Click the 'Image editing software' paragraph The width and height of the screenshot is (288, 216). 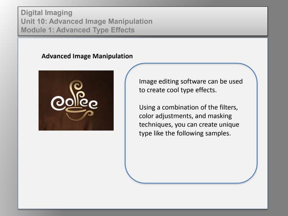click(x=191, y=85)
